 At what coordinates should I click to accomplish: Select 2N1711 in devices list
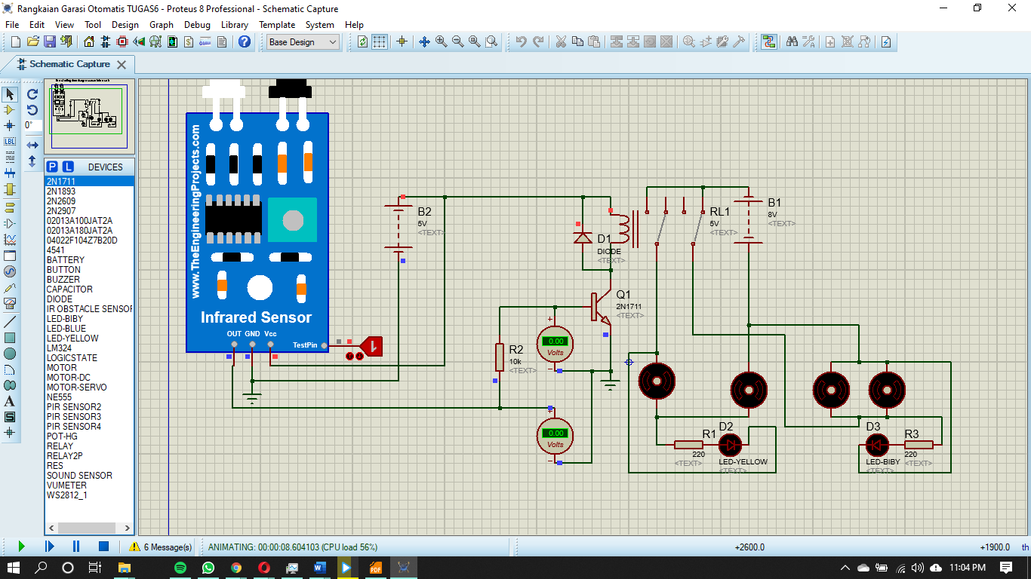89,182
